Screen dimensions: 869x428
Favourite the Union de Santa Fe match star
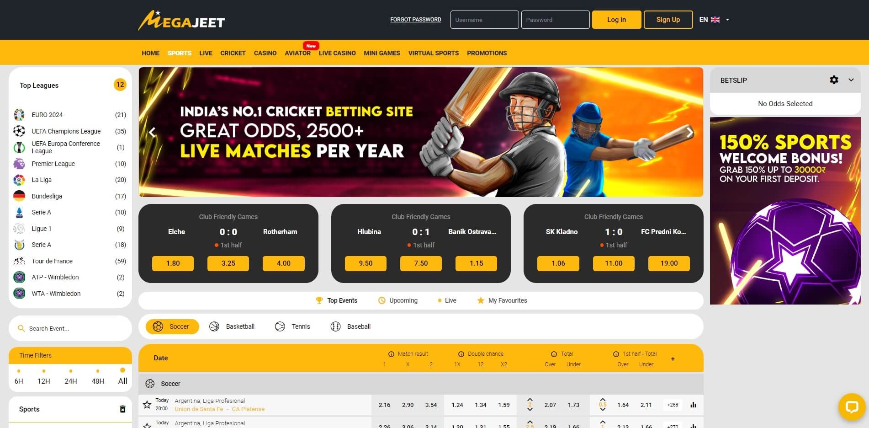[147, 405]
